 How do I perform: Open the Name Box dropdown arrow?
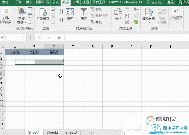(x=24, y=37)
